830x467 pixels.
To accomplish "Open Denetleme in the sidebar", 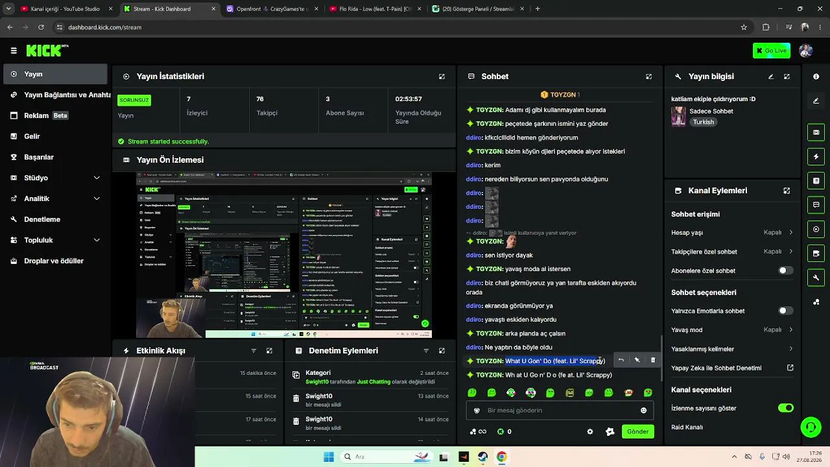I will pyautogui.click(x=55, y=219).
